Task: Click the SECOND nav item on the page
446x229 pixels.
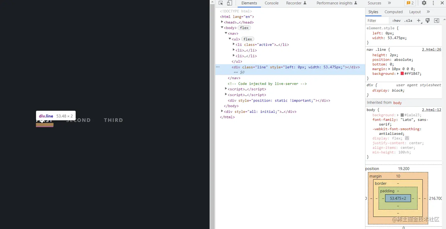Action: 78,120
